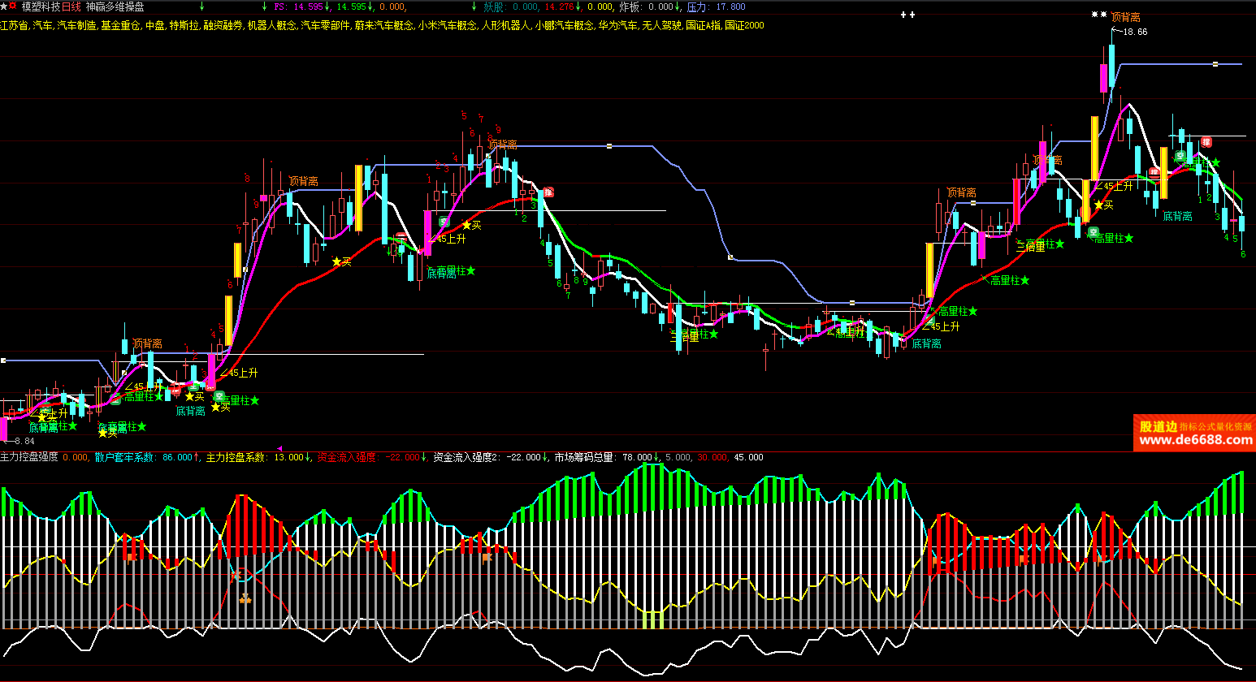
Task: Click the orange club symbol in the indicator pane
Action: [245, 599]
